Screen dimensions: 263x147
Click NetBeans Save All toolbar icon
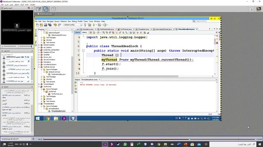pos(50,25)
